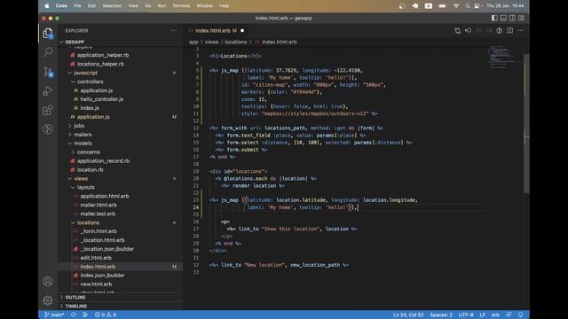Viewport: 568px width, 319px height.
Task: Click the feedback icon in status bar
Action: point(509,315)
